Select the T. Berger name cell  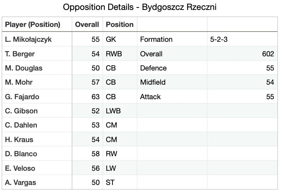[20, 54]
